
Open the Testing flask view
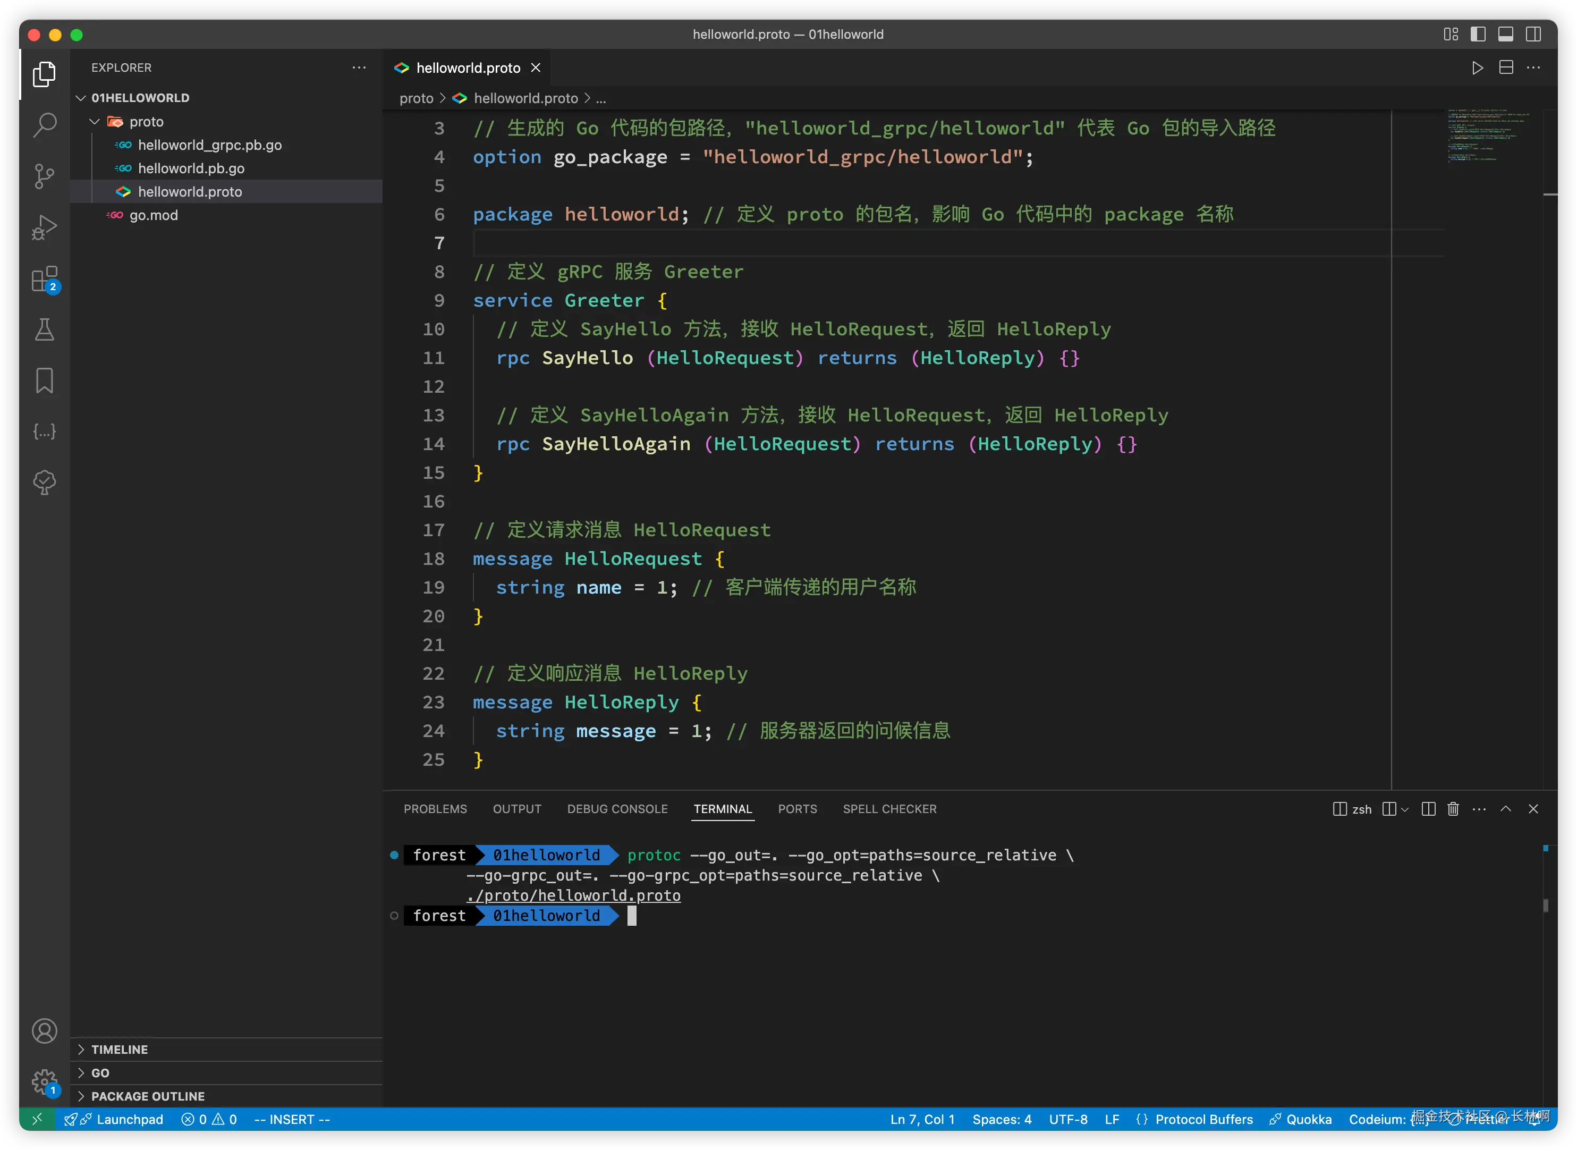point(45,329)
